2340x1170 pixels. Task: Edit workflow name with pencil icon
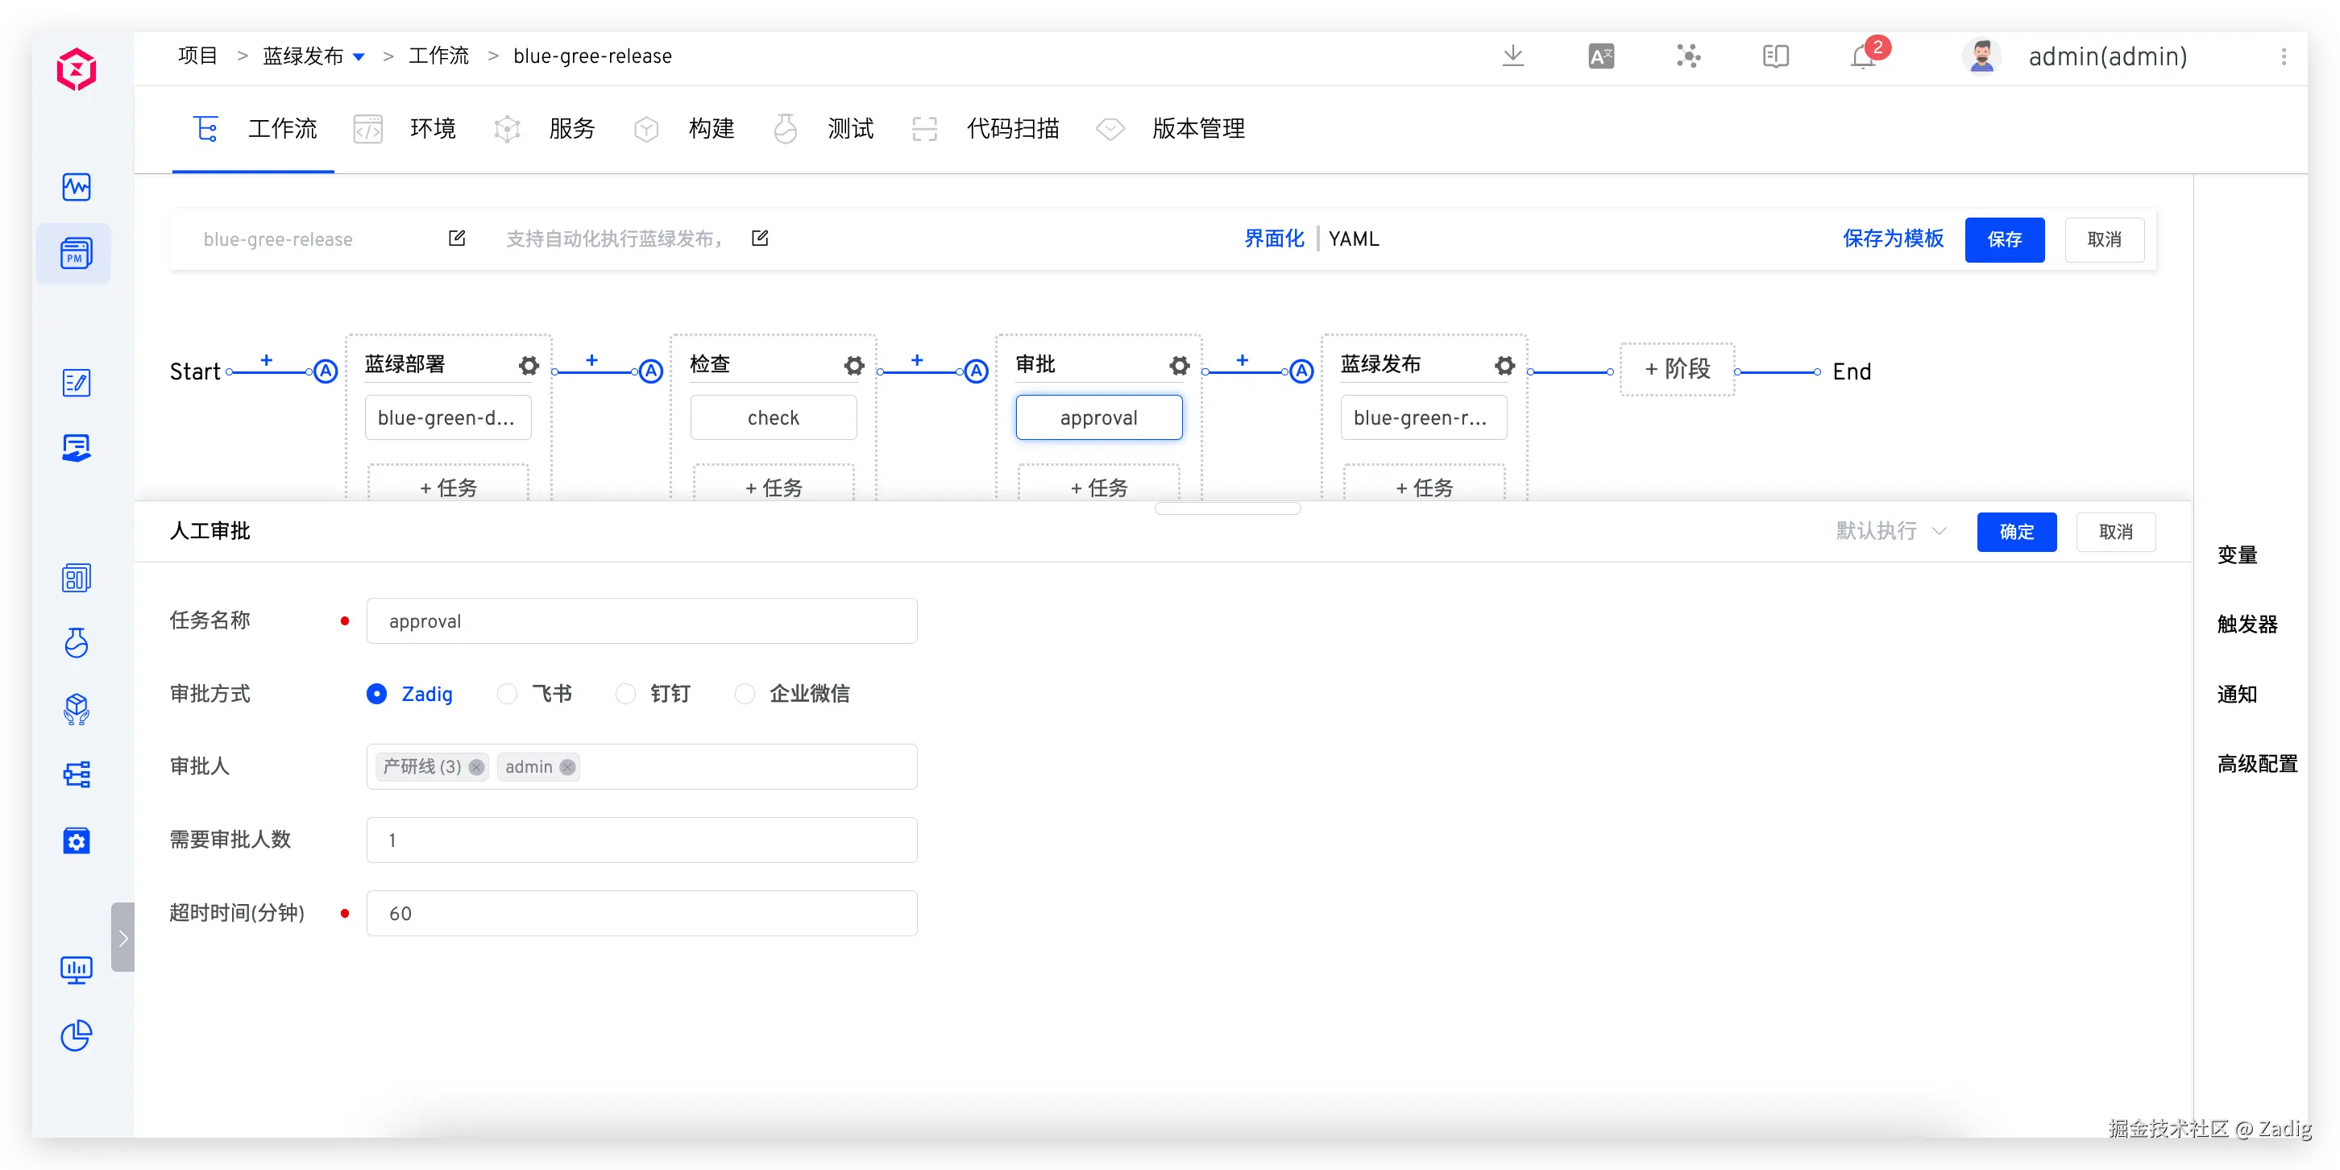pos(457,238)
